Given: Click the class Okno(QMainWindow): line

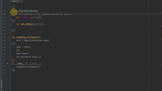Looking at the screenshot, I should [x=25, y=11].
